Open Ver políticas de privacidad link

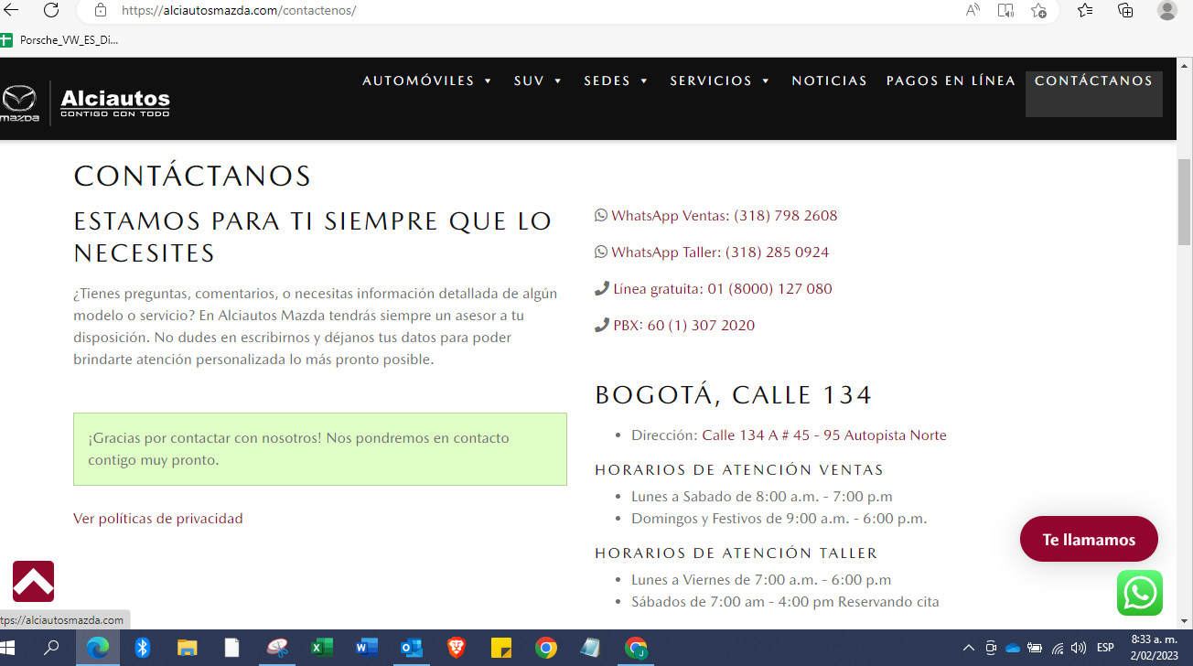[x=158, y=519]
